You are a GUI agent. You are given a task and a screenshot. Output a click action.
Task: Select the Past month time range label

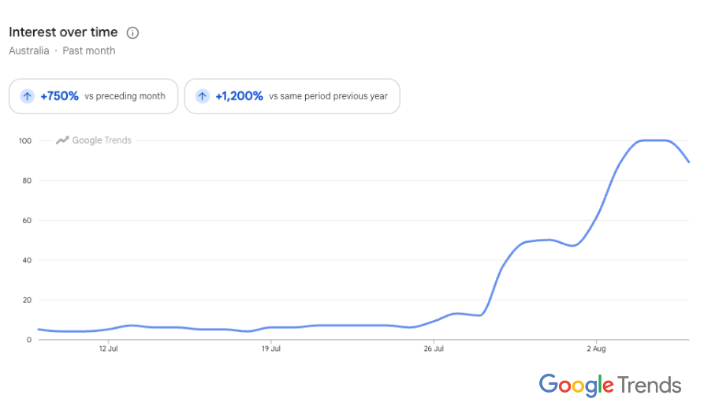[89, 50]
